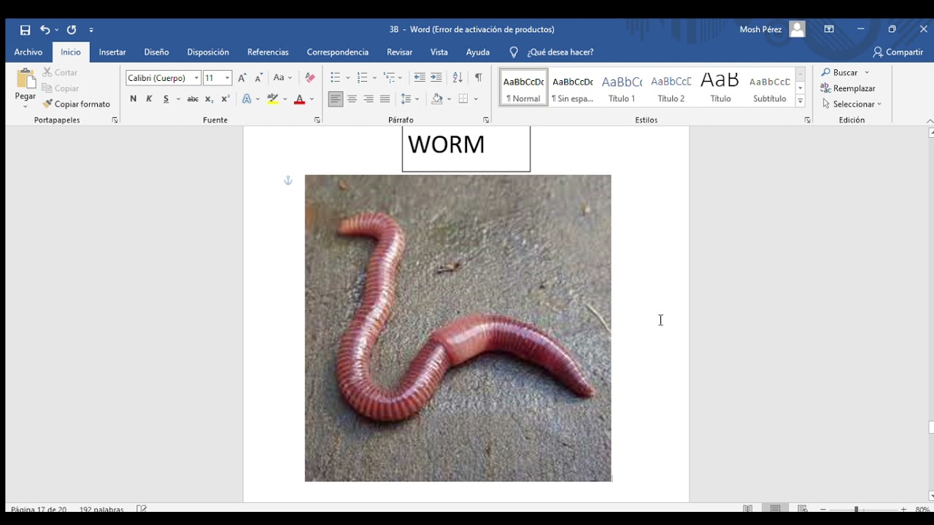Open the change case Aa dropdown
The image size is (934, 525).
tap(282, 78)
